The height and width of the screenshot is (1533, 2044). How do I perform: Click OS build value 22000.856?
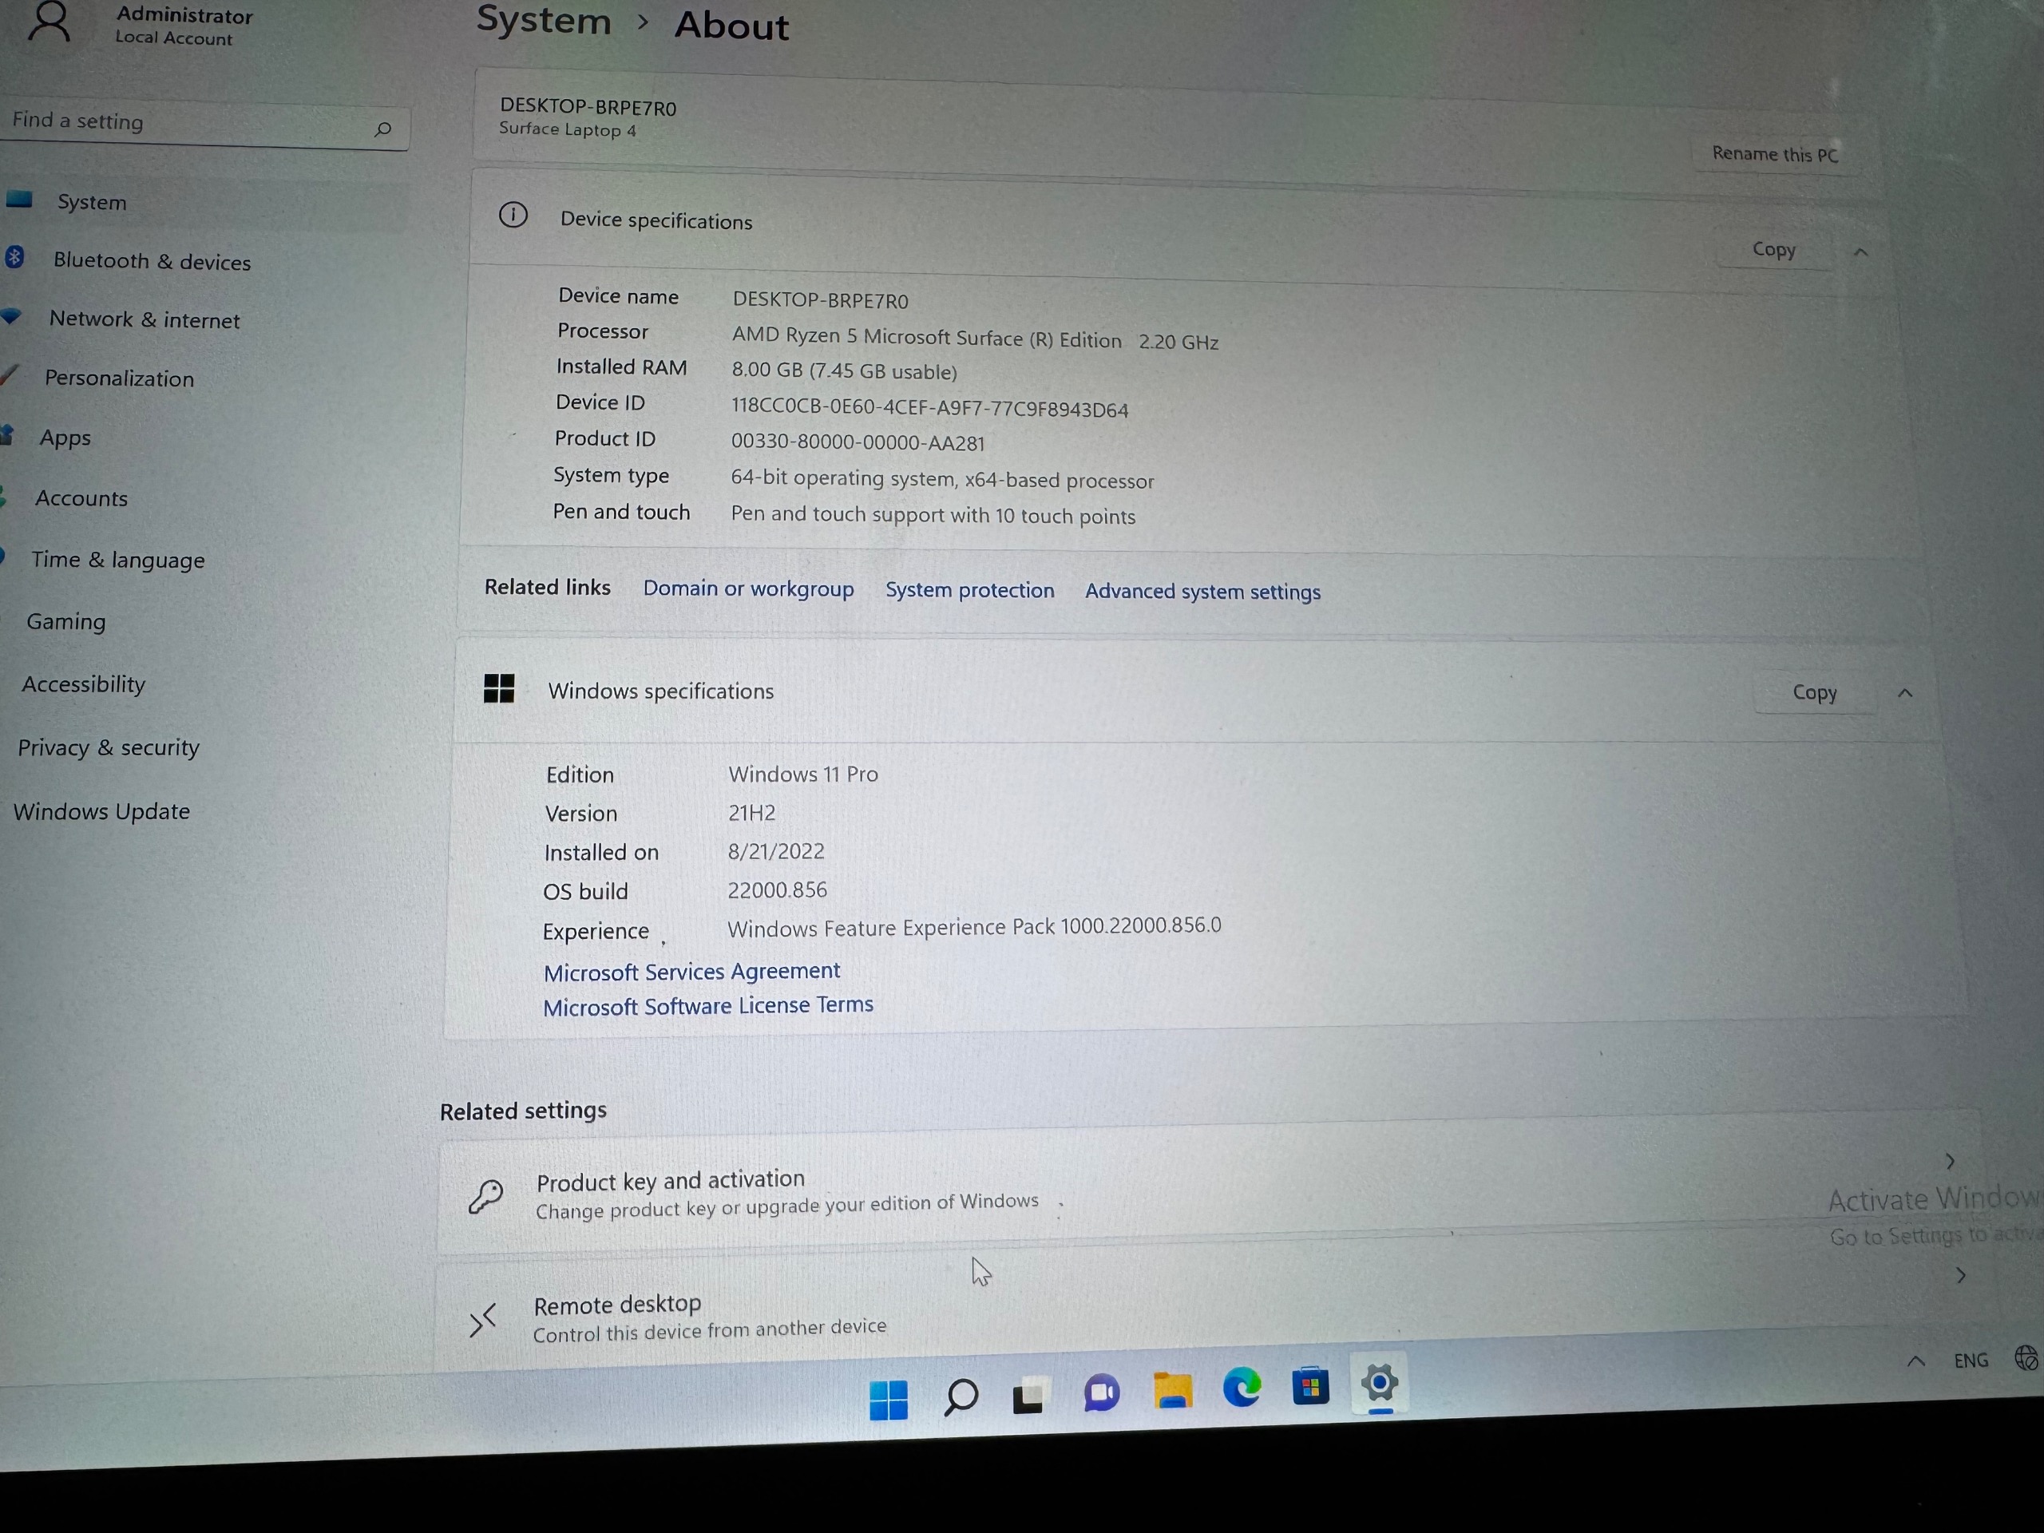point(777,890)
